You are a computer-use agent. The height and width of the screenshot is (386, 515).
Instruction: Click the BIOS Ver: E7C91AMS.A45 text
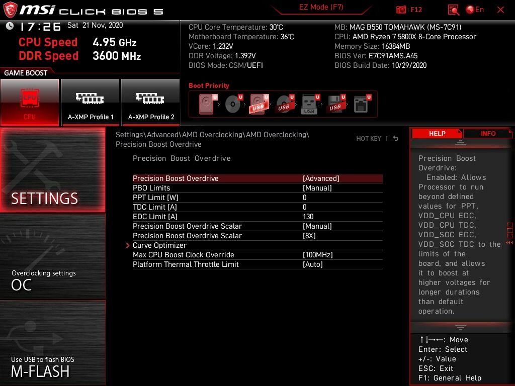tap(376, 55)
